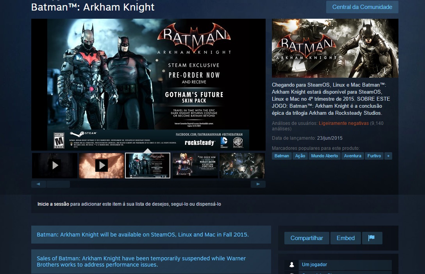Click the Compartilhar button
425x274 pixels.
307,238
